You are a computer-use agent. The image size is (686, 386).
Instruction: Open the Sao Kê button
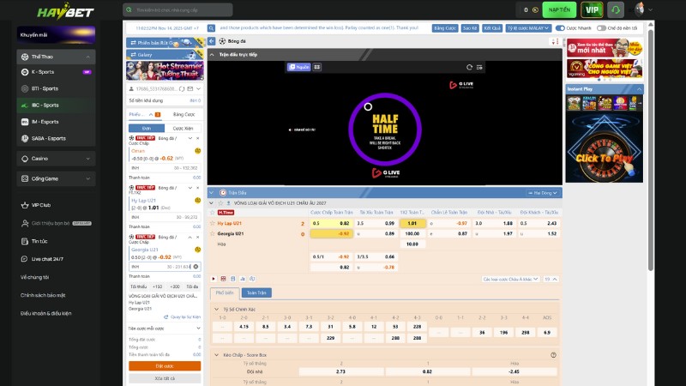tap(470, 28)
